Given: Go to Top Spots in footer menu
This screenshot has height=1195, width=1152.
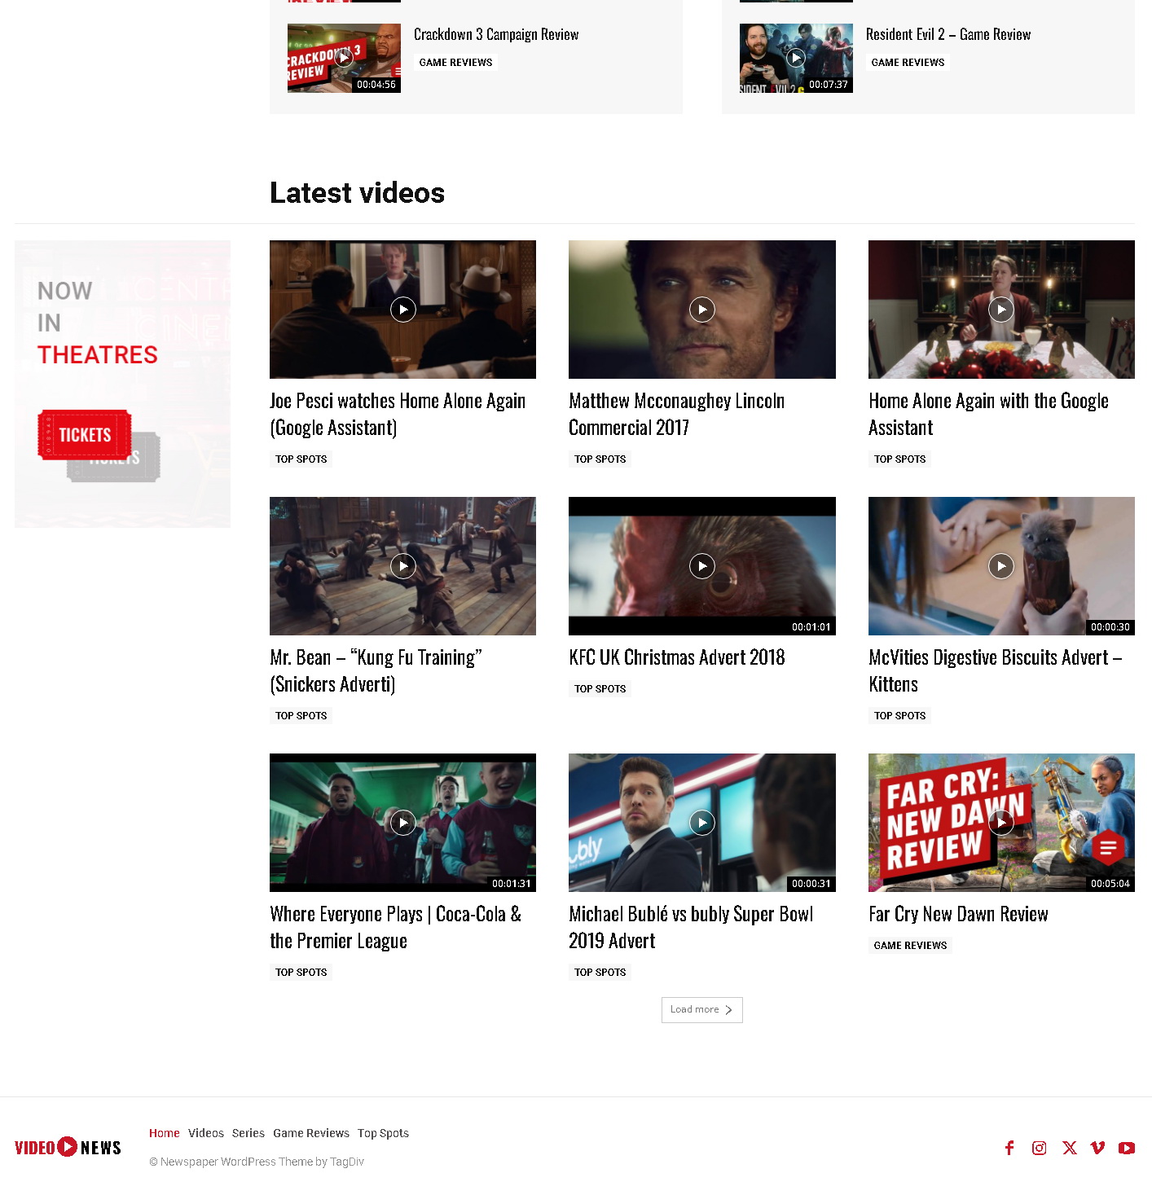Looking at the screenshot, I should (383, 1133).
